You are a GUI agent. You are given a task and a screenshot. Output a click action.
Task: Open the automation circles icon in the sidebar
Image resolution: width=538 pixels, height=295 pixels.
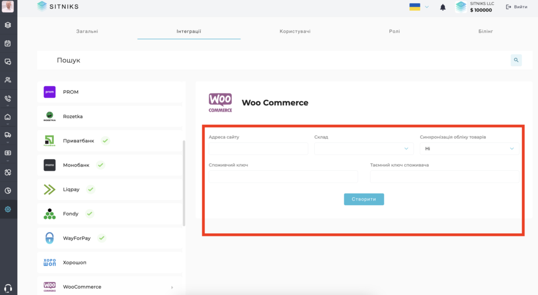pos(8,172)
